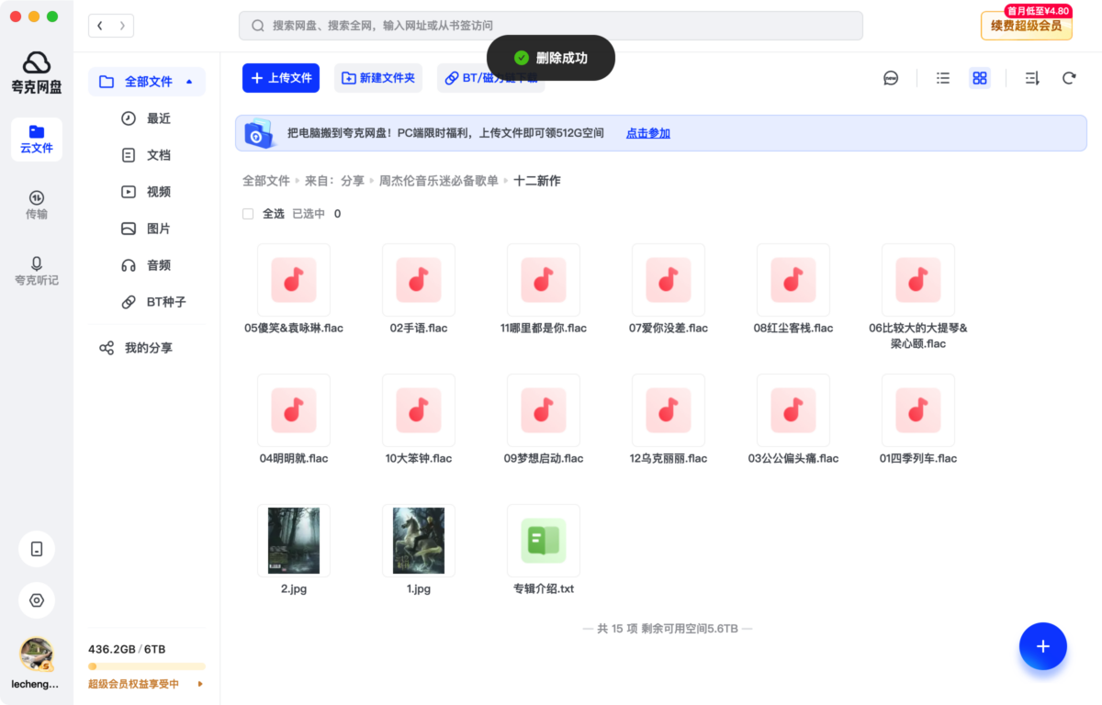Open the sort order options
This screenshot has width=1102, height=705.
pyautogui.click(x=1032, y=78)
